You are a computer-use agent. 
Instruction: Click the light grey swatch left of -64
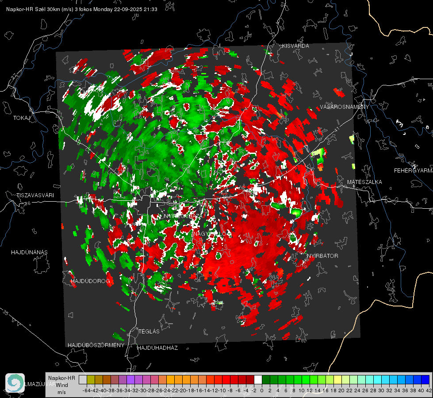click(83, 379)
